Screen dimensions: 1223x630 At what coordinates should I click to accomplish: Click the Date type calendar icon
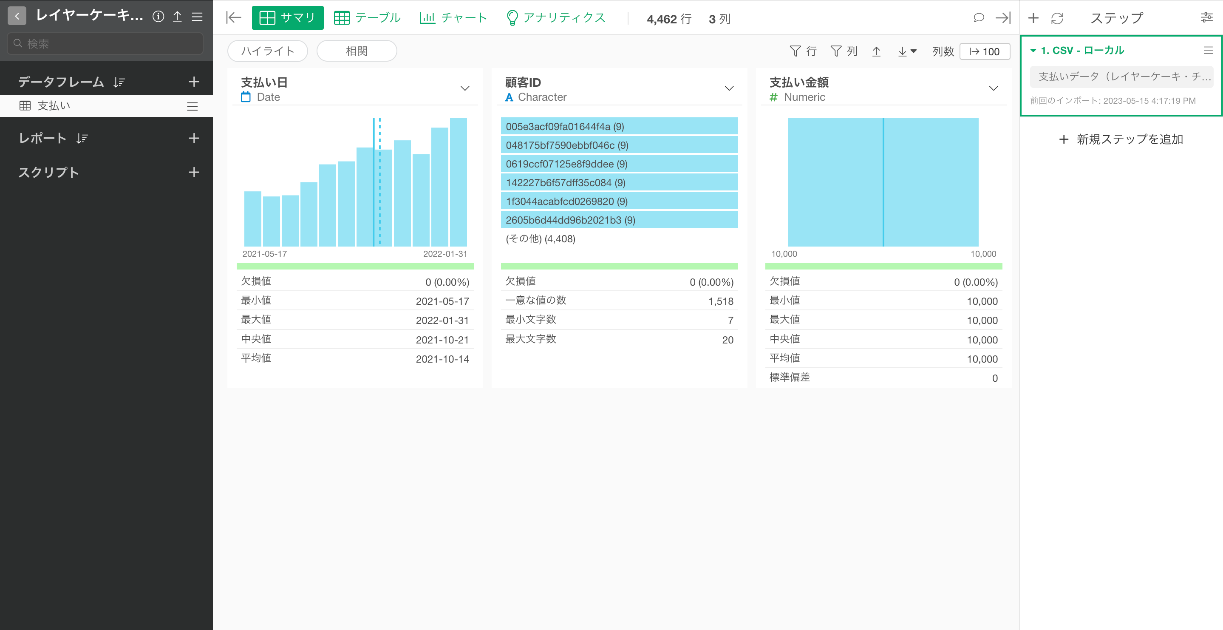[x=246, y=97]
